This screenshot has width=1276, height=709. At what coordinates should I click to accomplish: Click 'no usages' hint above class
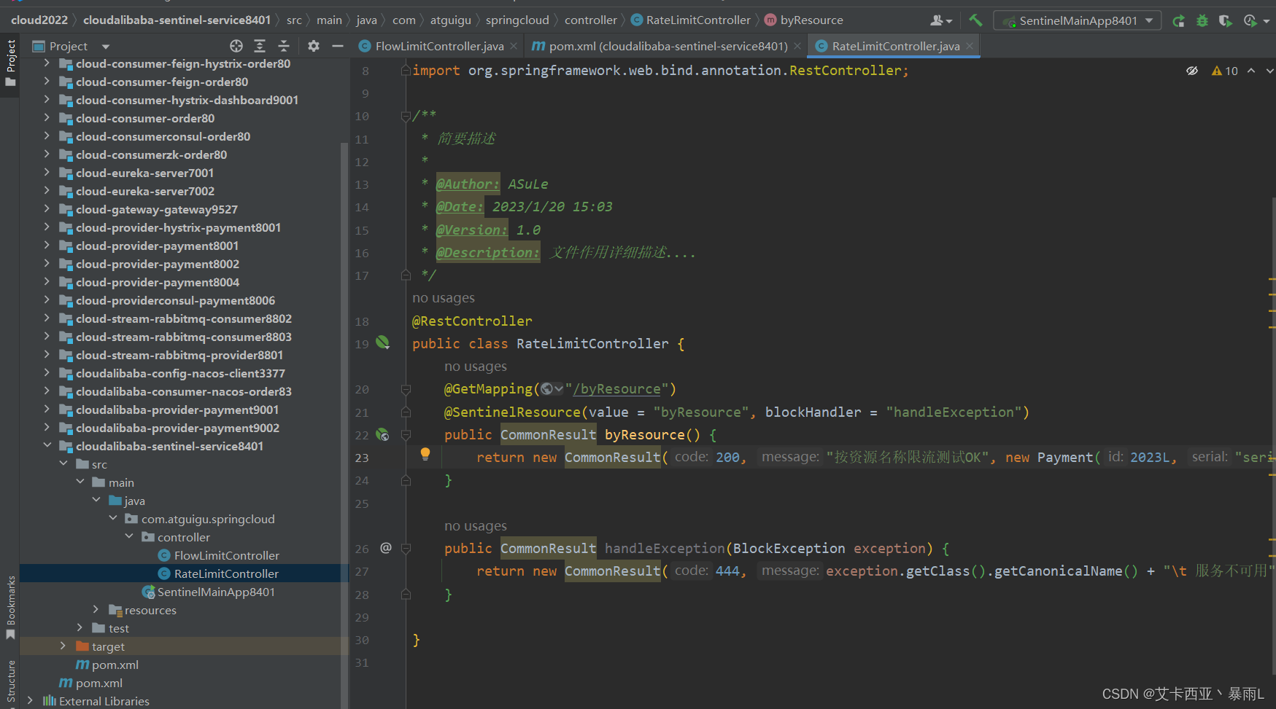click(x=444, y=298)
